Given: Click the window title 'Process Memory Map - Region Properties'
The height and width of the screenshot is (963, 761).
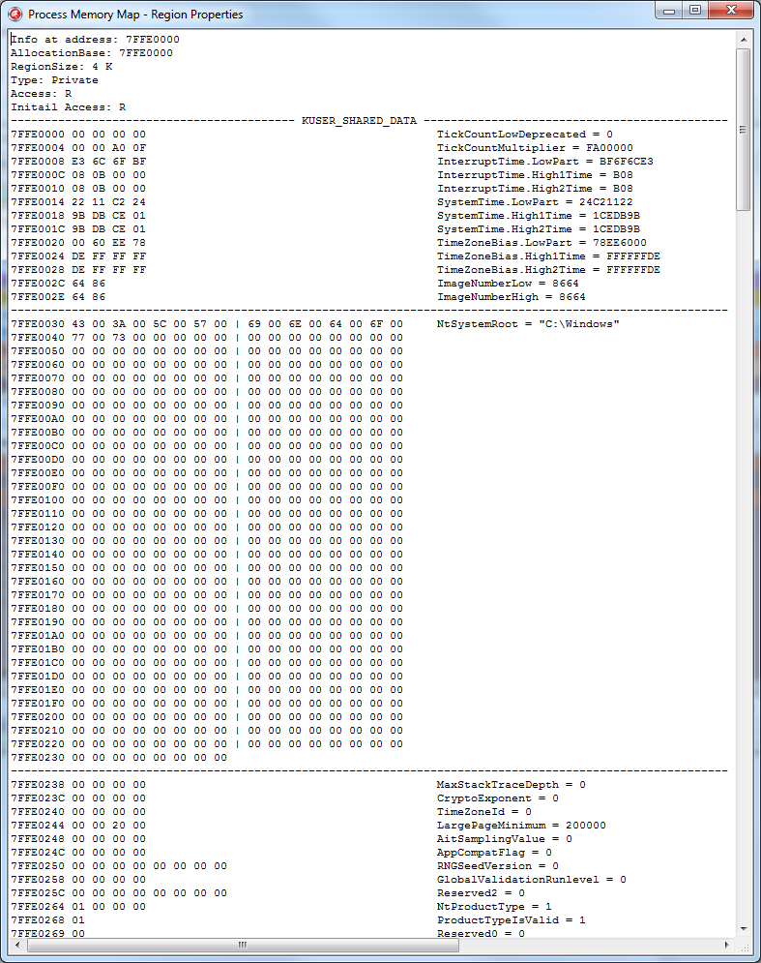Looking at the screenshot, I should 135,15.
